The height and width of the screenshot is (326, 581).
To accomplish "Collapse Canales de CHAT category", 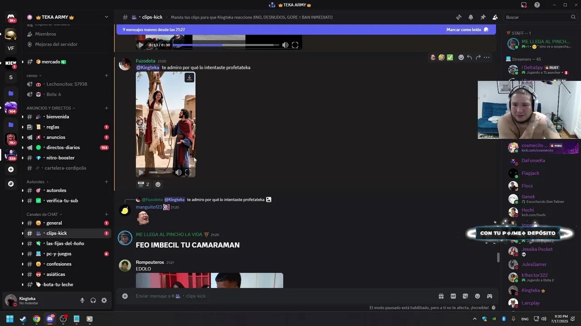I will 44,215.
